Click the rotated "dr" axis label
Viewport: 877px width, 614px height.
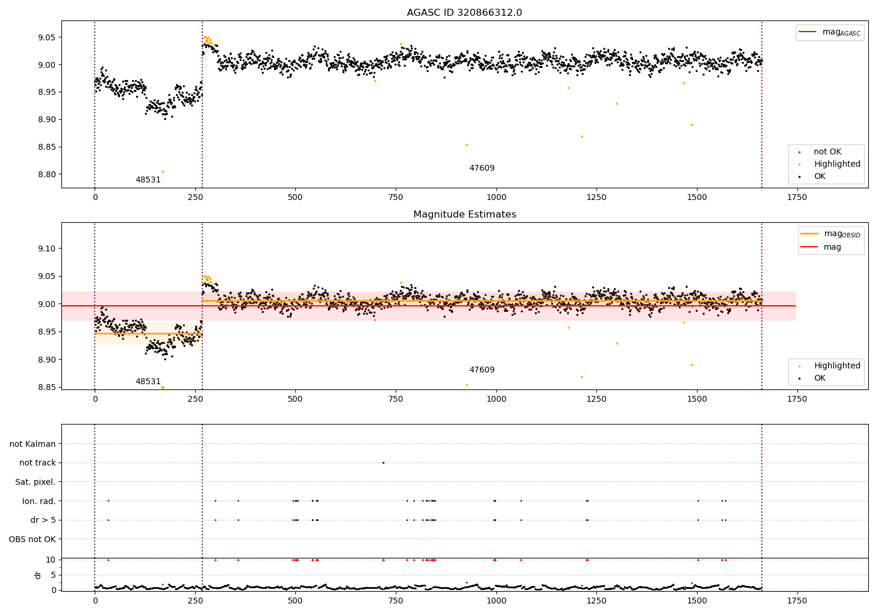tap(38, 575)
